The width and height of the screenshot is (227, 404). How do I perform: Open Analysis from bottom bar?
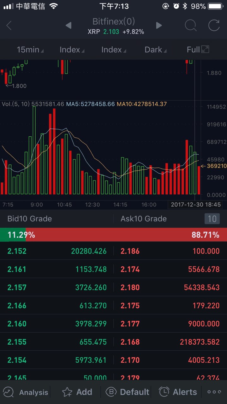[x=26, y=392]
